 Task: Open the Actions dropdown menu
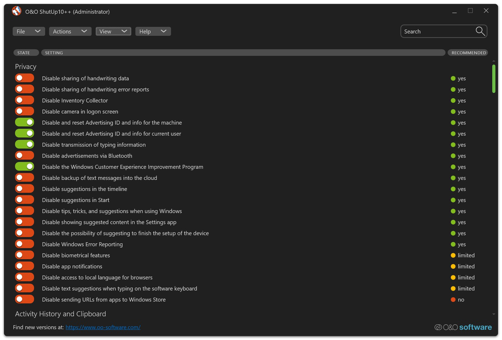(70, 31)
